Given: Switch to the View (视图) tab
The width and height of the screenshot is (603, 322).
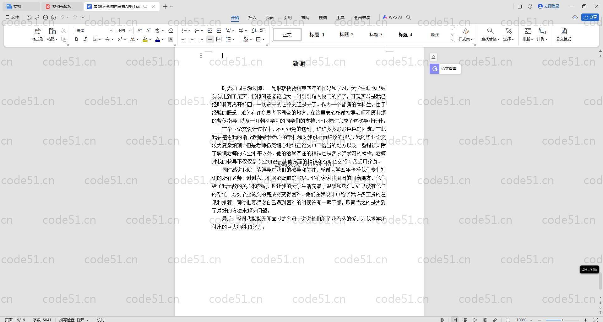Looking at the screenshot, I should click(323, 18).
